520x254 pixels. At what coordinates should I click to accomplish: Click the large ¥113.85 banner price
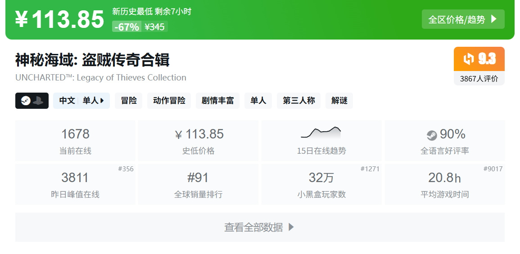pyautogui.click(x=60, y=19)
